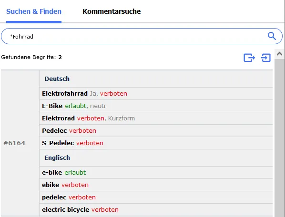Click the vertical scrollbar track
The width and height of the screenshot is (285, 217).
[x=279, y=138]
